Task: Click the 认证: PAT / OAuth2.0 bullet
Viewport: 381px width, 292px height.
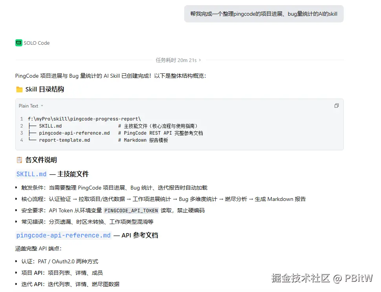Action: pos(60,261)
